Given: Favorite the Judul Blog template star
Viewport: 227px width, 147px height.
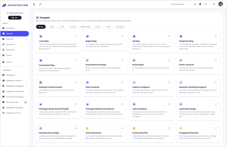Looking at the screenshot, I should tap(76, 36).
